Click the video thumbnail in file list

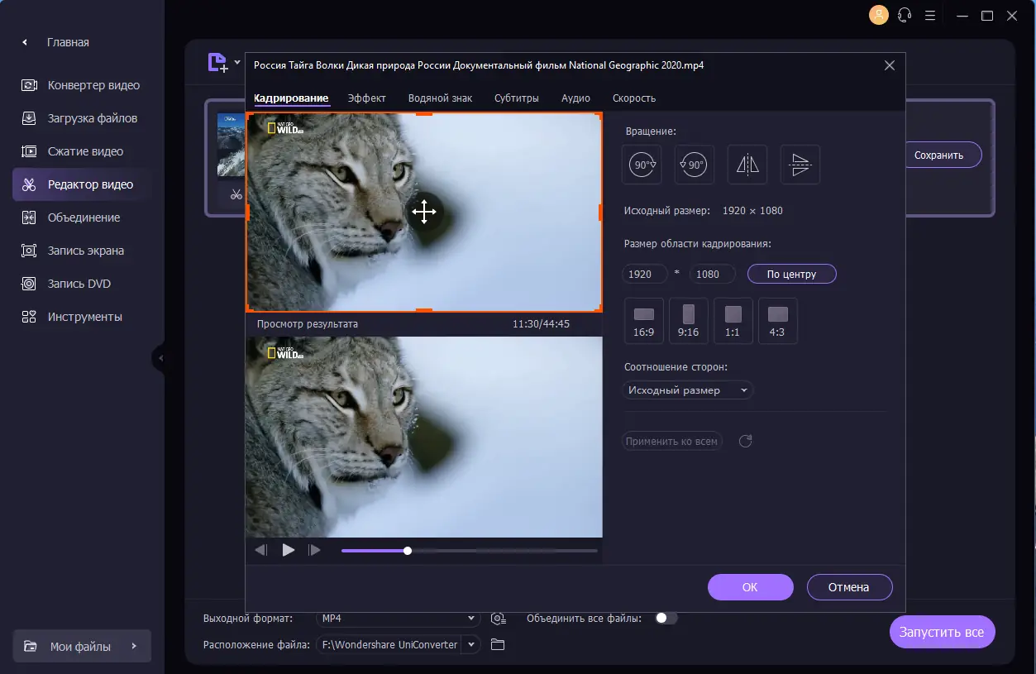tap(232, 146)
